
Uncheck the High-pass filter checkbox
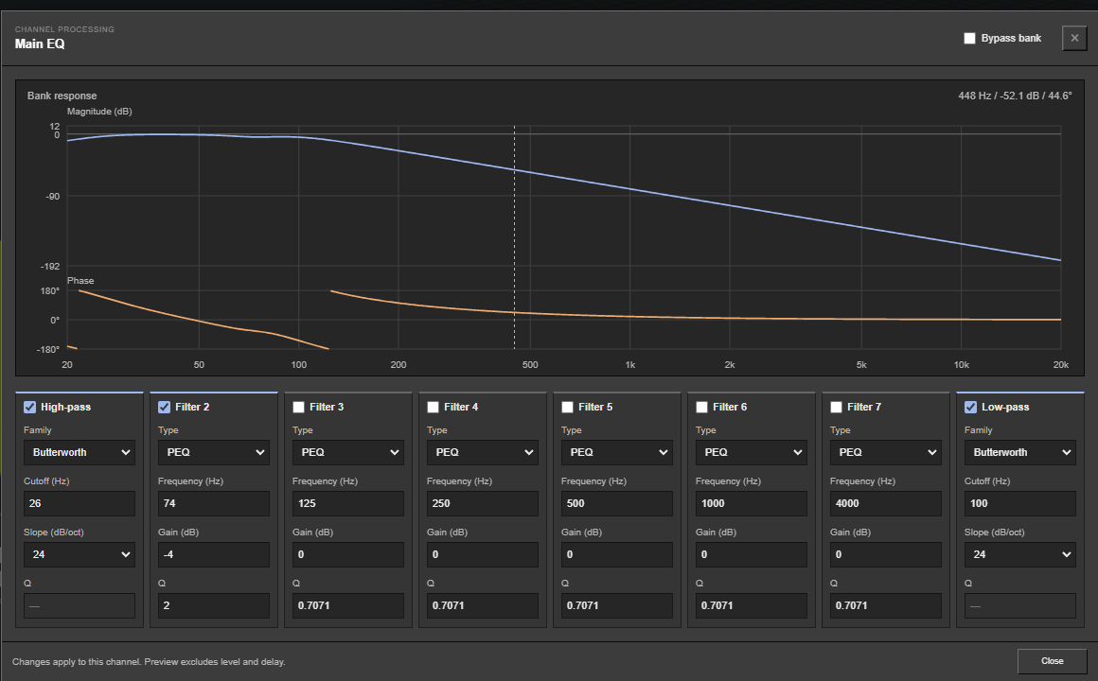click(29, 407)
